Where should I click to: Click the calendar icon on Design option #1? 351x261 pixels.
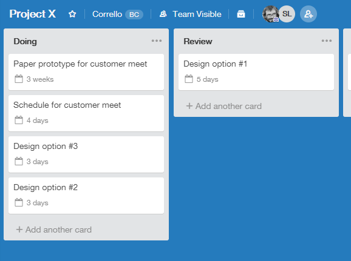pyautogui.click(x=189, y=79)
